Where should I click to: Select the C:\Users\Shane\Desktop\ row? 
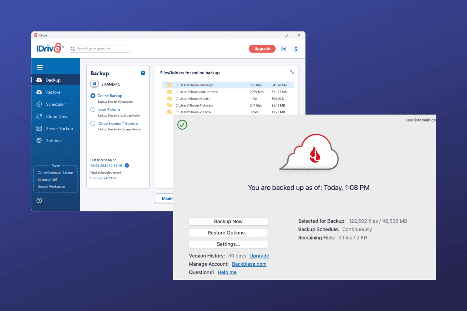coord(228,85)
